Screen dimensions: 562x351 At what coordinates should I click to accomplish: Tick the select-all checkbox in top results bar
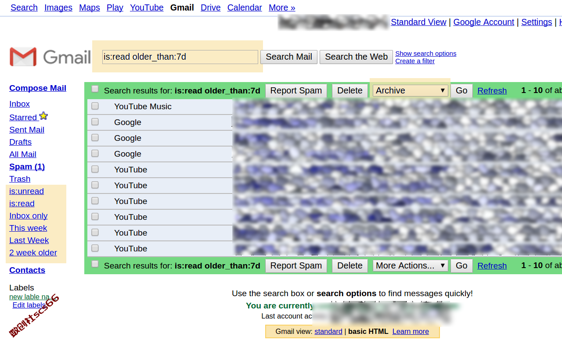[x=95, y=89]
